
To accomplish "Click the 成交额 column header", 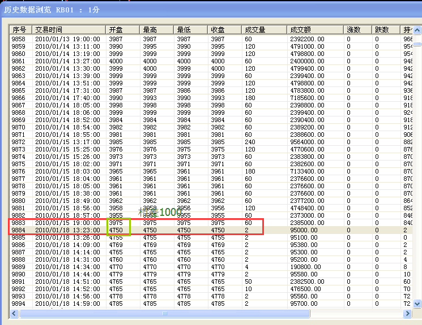I will (314, 29).
